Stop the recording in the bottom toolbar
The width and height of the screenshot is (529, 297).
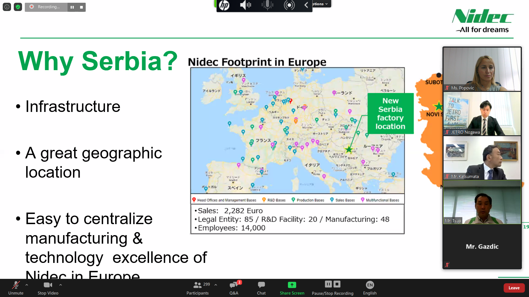pyautogui.click(x=337, y=284)
